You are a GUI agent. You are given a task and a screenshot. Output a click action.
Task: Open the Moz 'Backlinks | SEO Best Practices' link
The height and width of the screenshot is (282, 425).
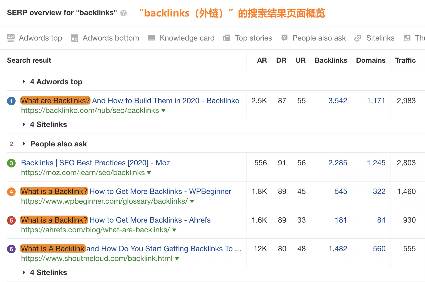tap(95, 163)
